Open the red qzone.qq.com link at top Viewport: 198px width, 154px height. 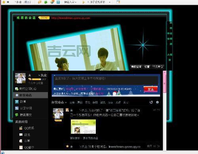coord(70,18)
